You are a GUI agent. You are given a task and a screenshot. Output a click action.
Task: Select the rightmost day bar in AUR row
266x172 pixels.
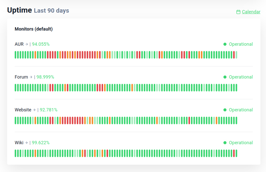236,55
